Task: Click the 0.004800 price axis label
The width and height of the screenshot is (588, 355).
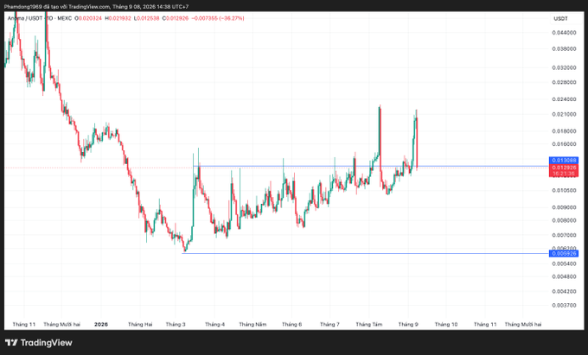Action: click(564, 276)
